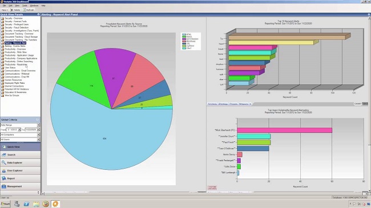Open the Date Range dropdown
This screenshot has height=208, width=371.
38,125
